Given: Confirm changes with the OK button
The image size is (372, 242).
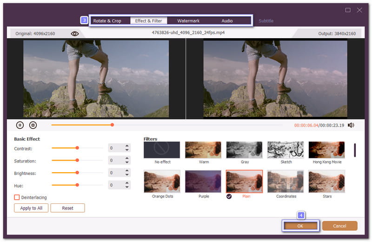Looking at the screenshot, I should [300, 226].
